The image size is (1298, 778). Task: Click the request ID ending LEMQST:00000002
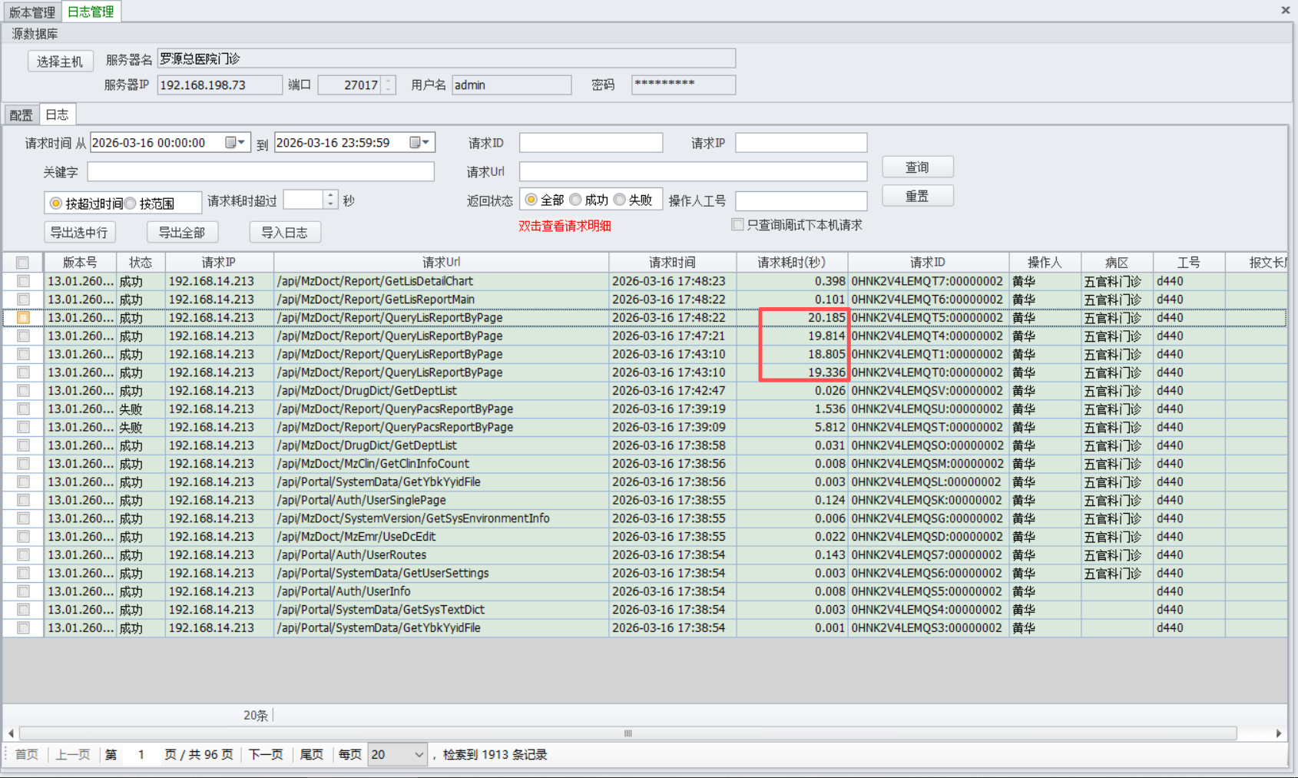pyautogui.click(x=928, y=427)
